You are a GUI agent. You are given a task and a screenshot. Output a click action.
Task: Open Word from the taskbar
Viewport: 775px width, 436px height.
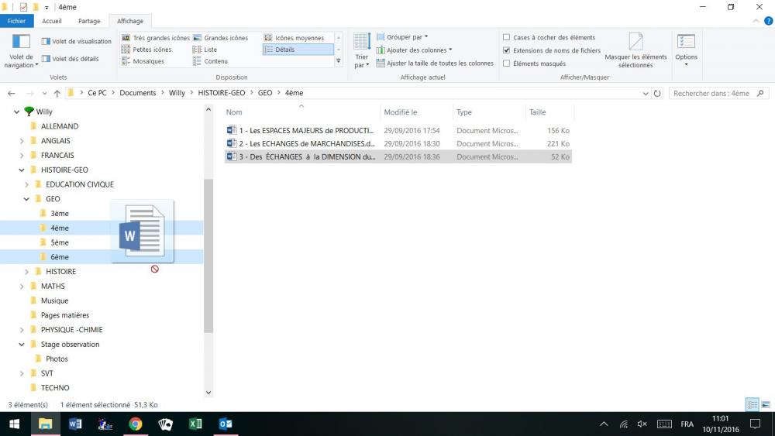[x=75, y=424]
